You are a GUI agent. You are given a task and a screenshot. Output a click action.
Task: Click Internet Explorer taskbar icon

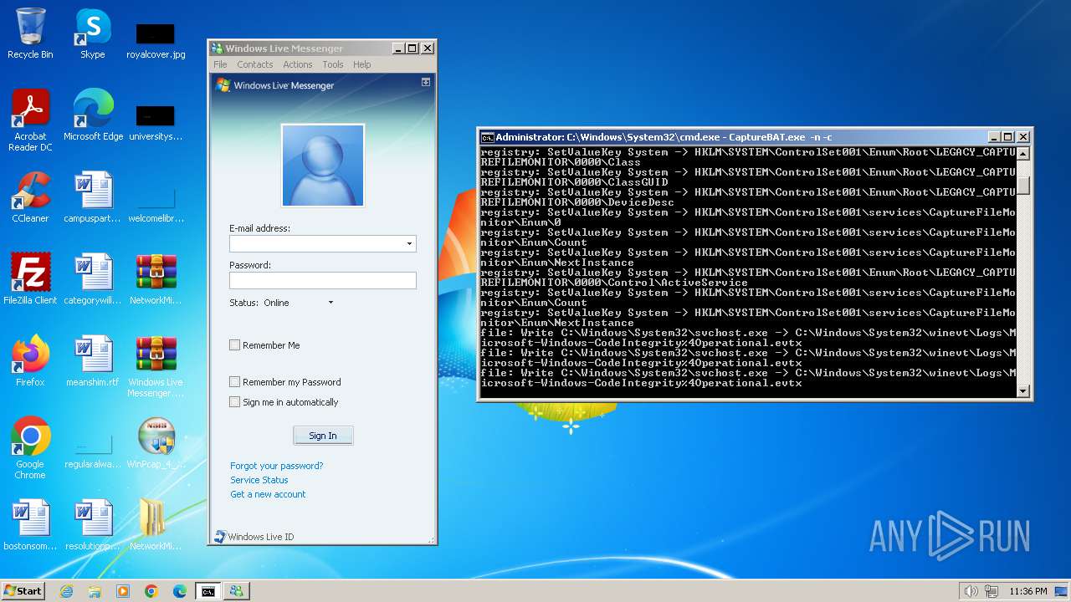[x=66, y=591]
